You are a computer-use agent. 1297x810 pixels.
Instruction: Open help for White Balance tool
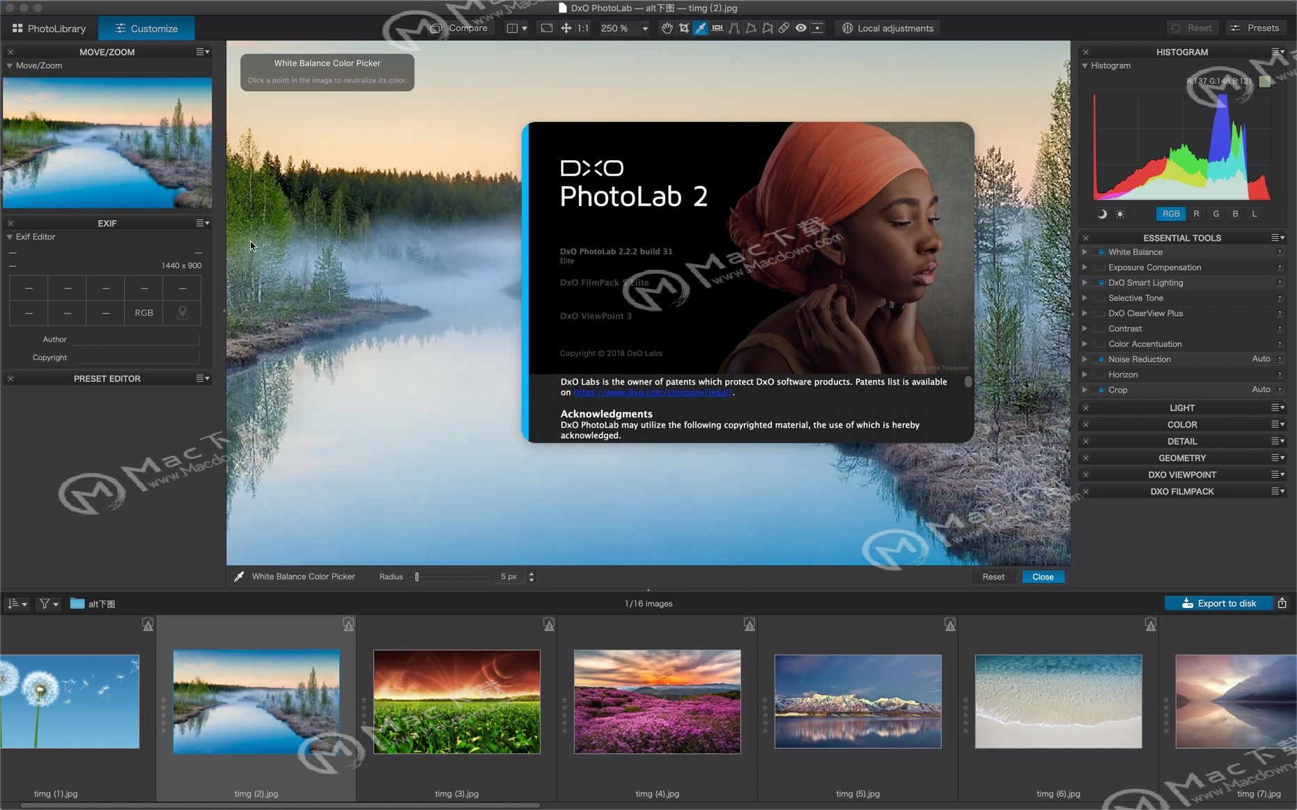coord(1280,252)
